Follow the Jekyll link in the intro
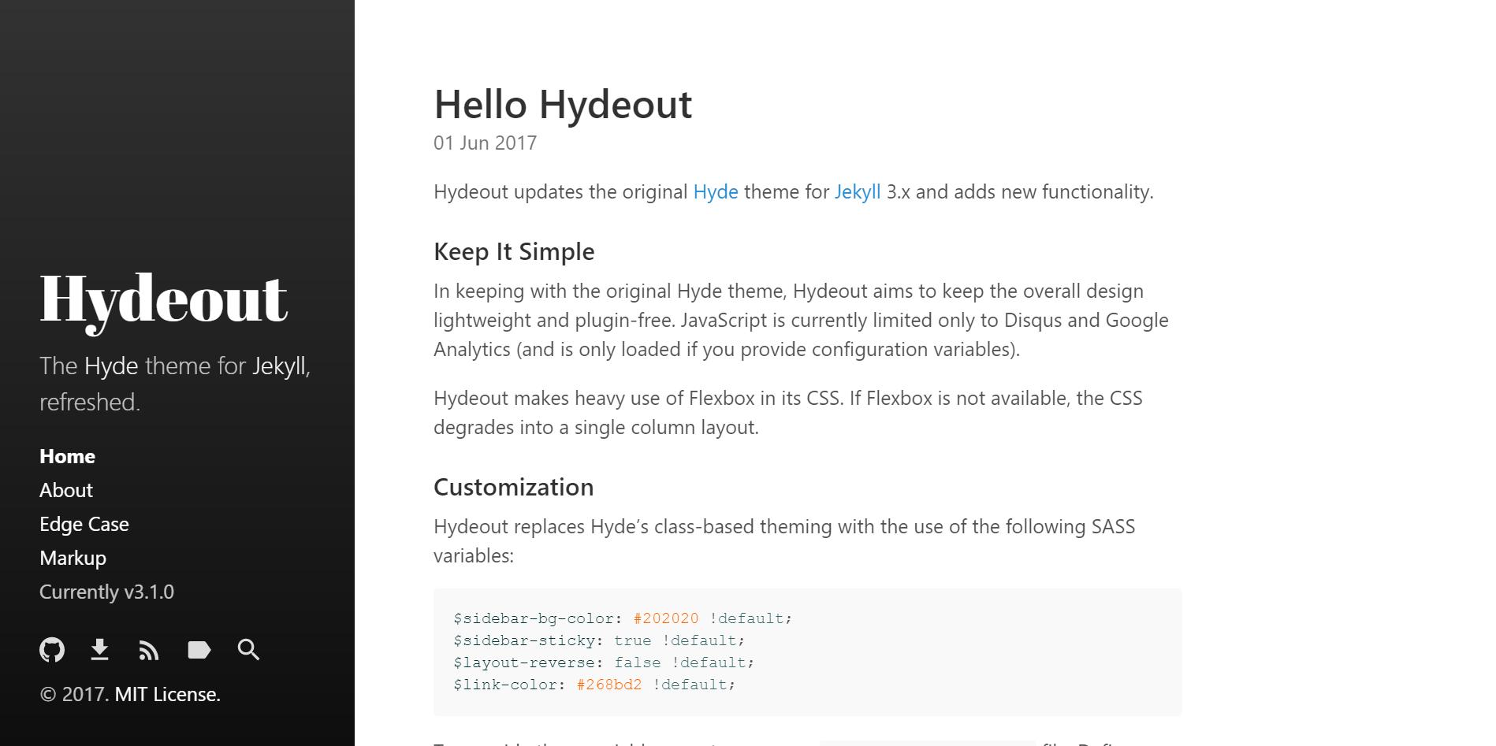 857,191
